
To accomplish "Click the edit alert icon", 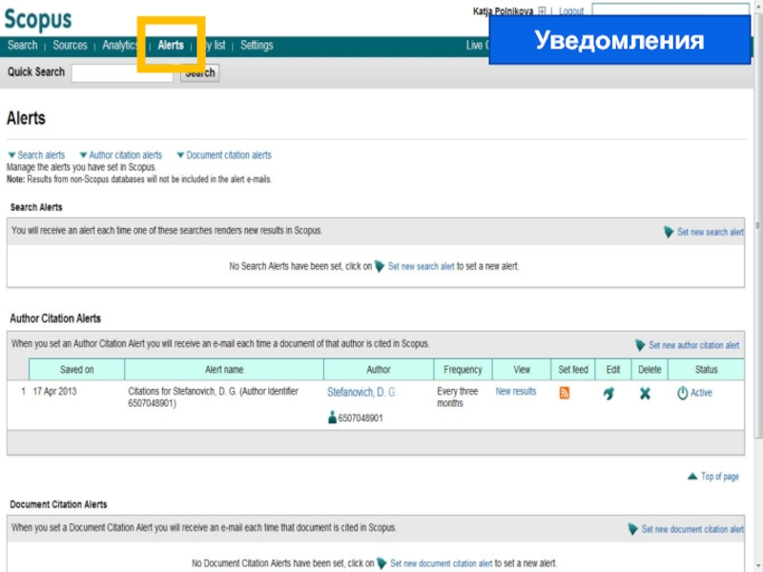I will coord(608,393).
